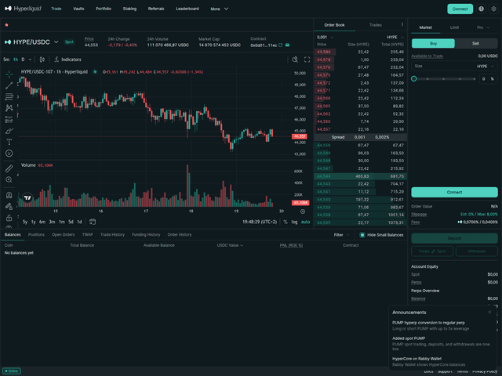Open the Portfolio page
This screenshot has width=502, height=376.
click(x=104, y=9)
